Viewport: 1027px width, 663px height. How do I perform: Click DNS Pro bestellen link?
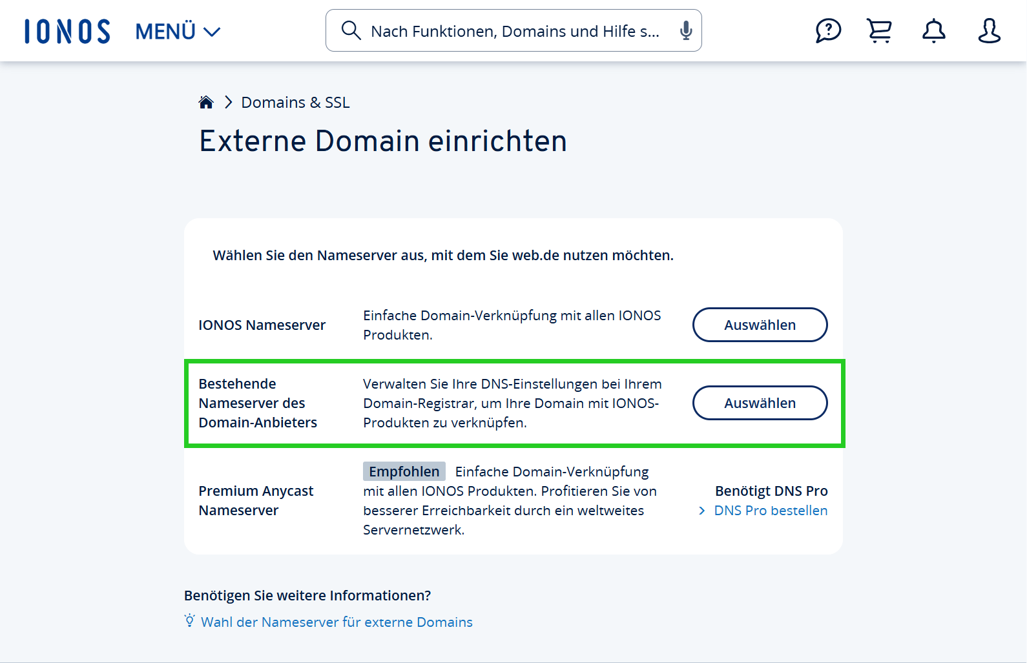[771, 511]
